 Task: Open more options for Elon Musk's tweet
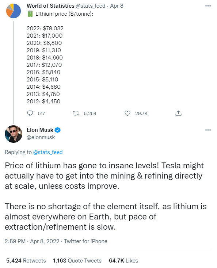(x=208, y=130)
